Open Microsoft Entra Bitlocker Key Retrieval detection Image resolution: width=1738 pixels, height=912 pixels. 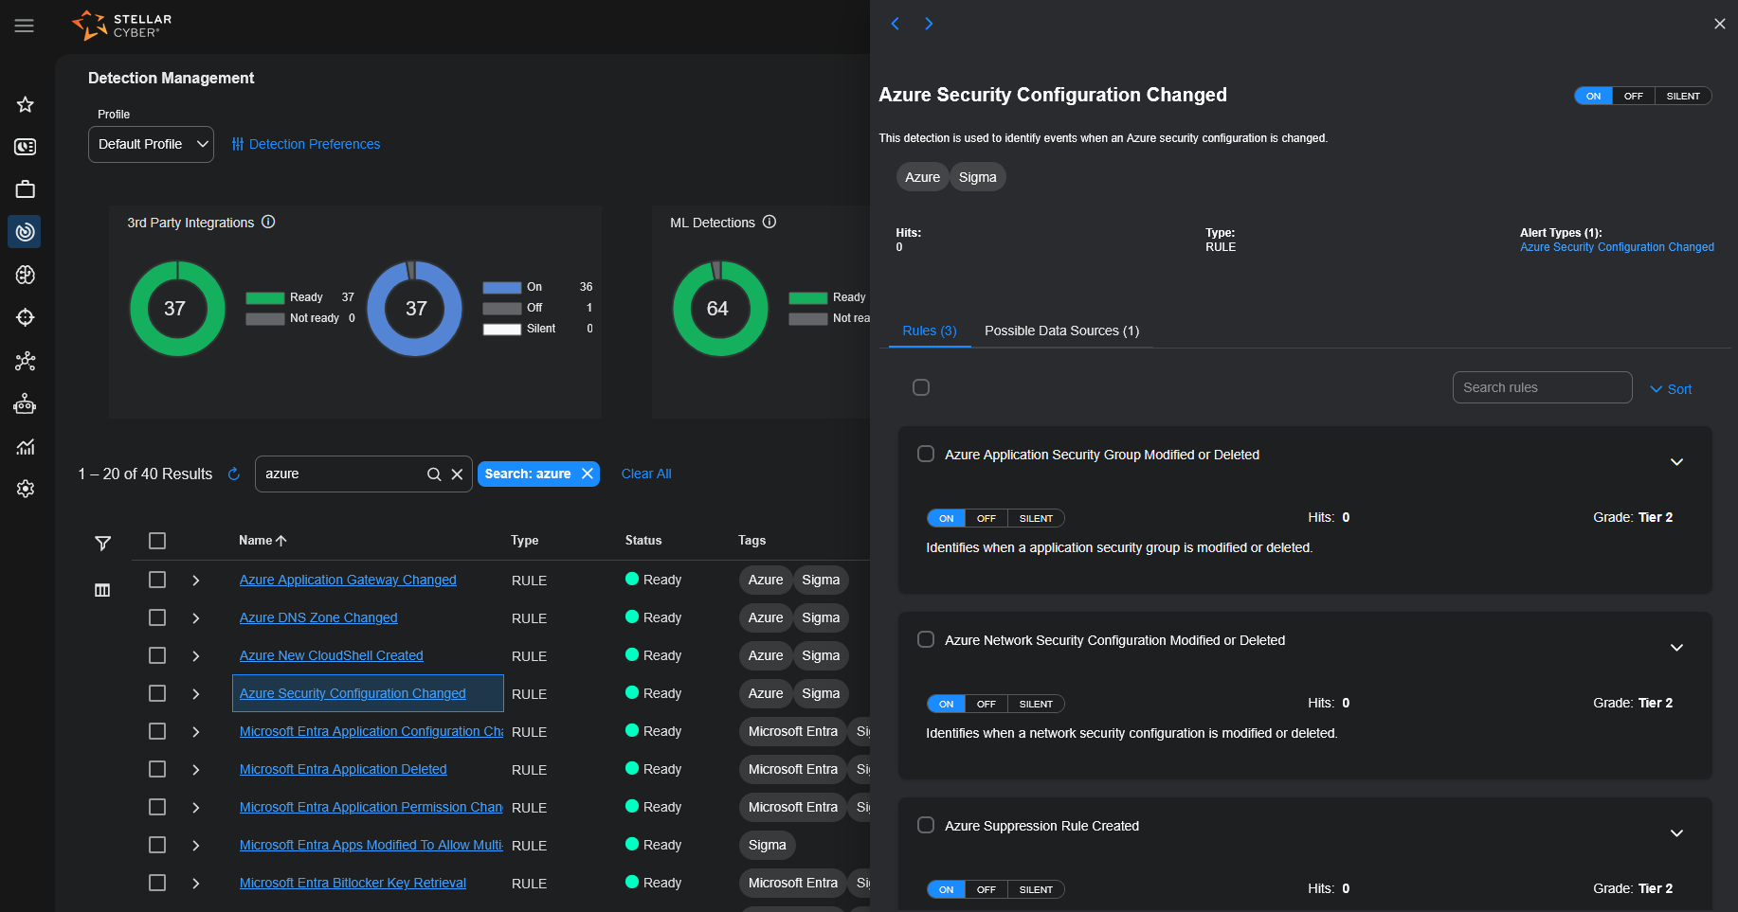coord(353,883)
